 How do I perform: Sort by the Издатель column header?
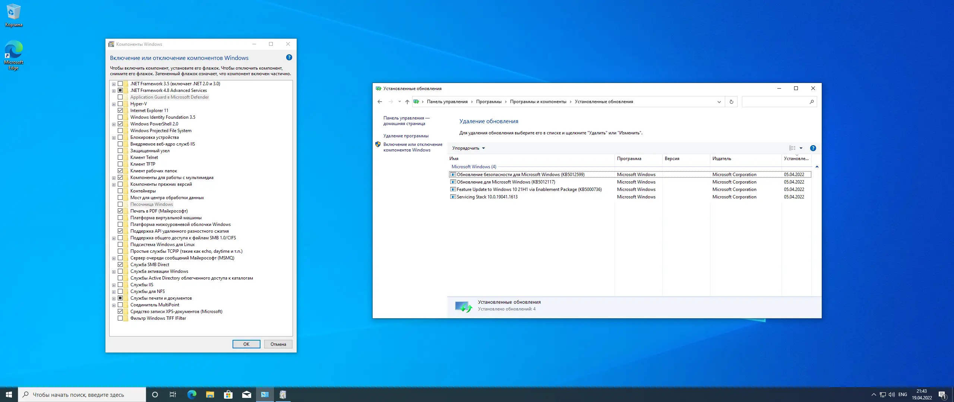[x=721, y=159]
